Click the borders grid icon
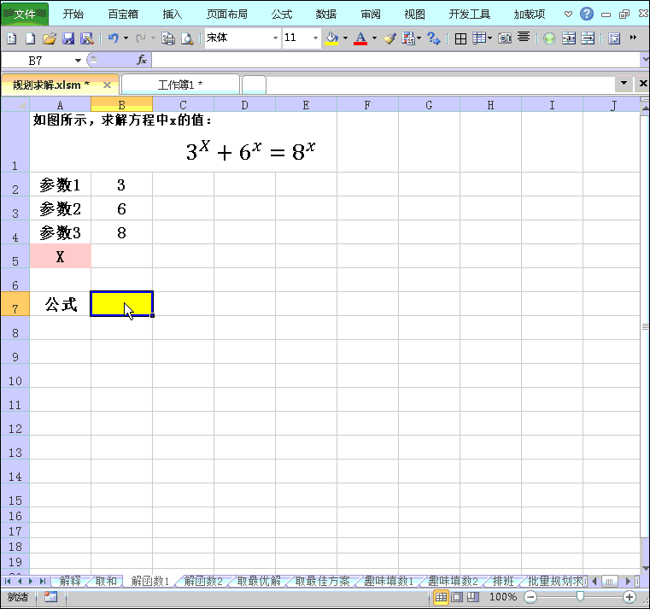 click(x=460, y=38)
